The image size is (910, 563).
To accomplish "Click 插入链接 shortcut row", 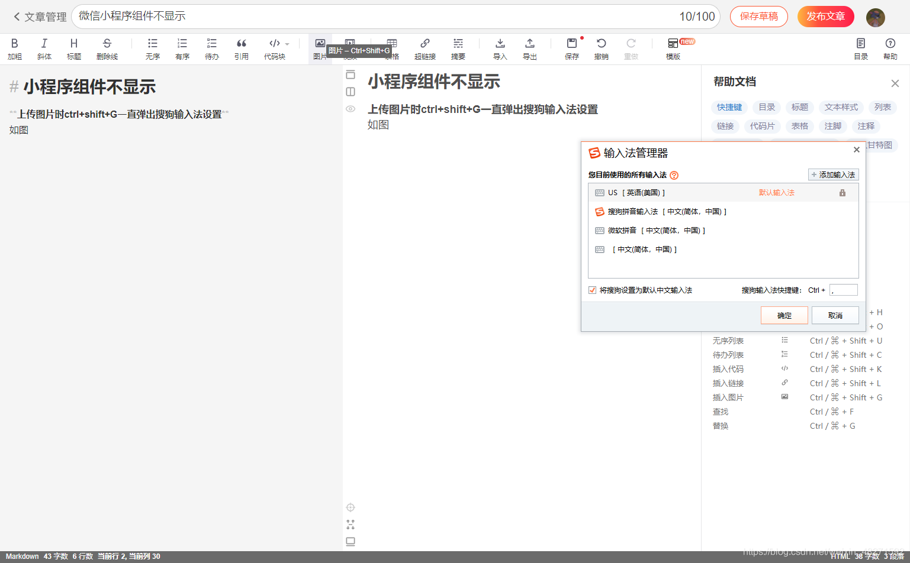I will 798,383.
